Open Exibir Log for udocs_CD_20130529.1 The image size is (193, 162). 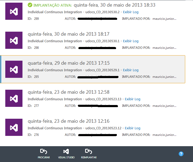131,70
